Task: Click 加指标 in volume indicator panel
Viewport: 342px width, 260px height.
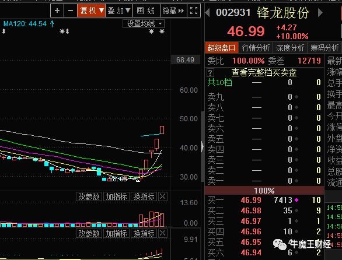Action: pyautogui.click(x=116, y=196)
